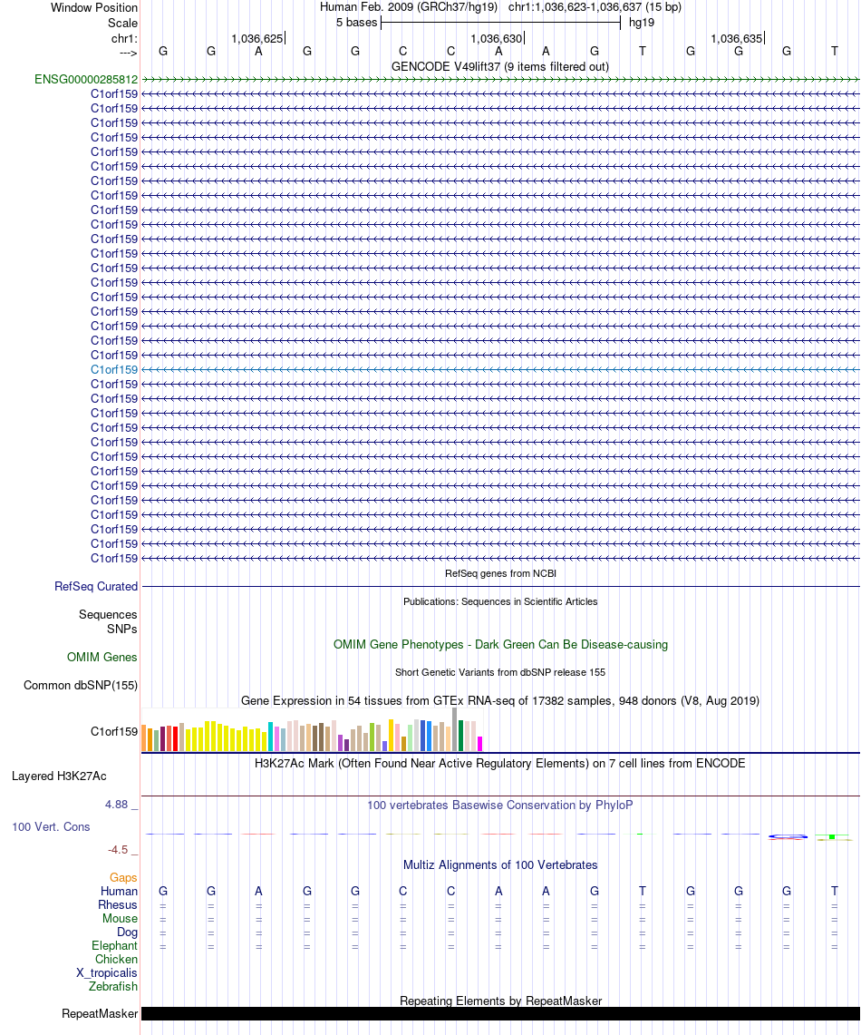Click the 5 bases scale bar

tap(500, 23)
